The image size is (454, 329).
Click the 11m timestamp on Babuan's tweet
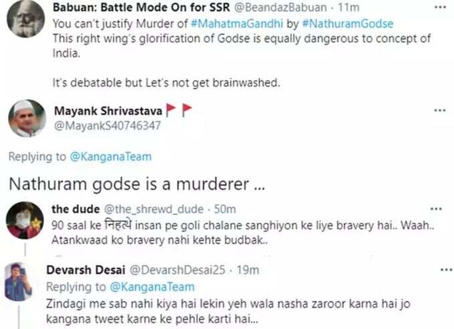[349, 7]
